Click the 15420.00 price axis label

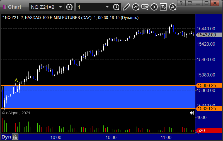[206, 44]
